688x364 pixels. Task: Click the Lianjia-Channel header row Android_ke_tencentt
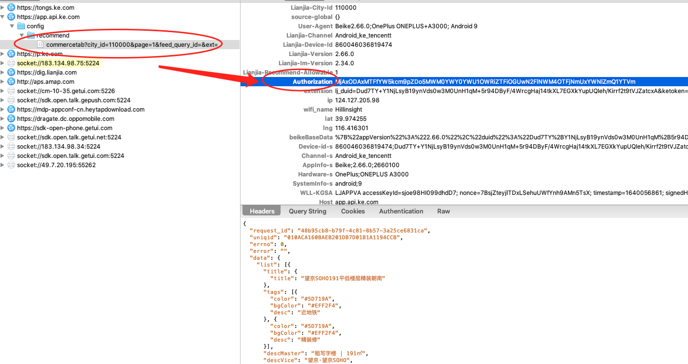[464, 35]
